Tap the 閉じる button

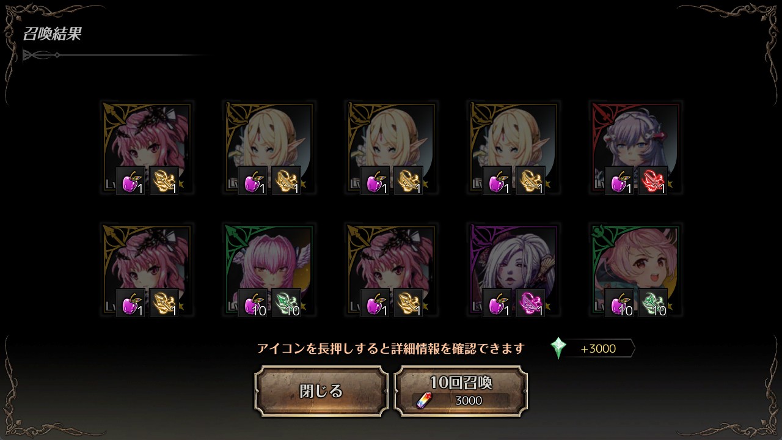(321, 391)
